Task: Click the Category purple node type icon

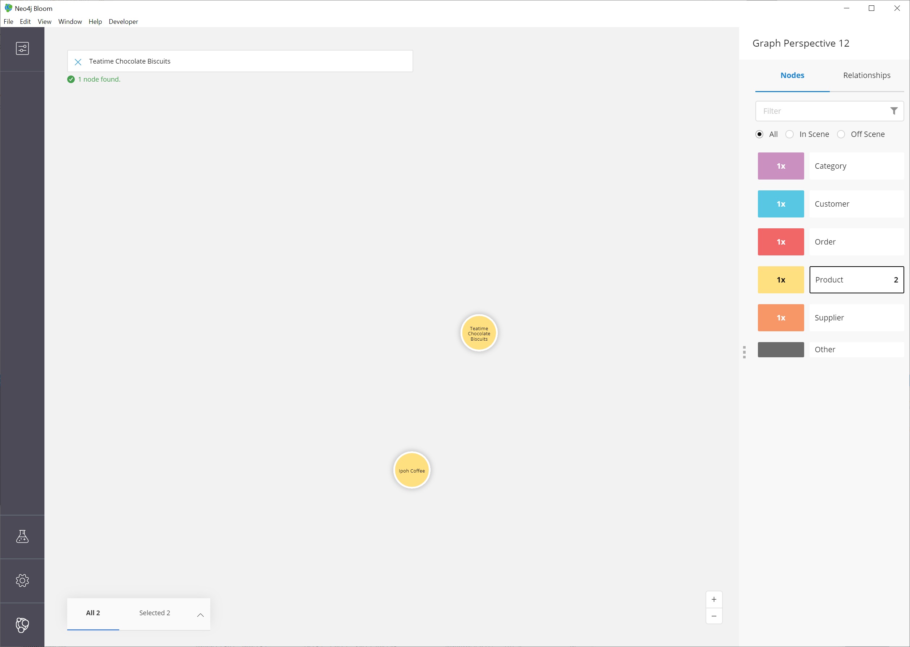Action: point(781,166)
